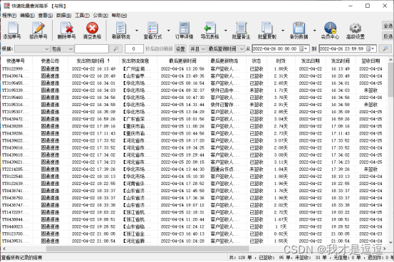
Task: Select the row with tracking number YT1472297
Action: pos(194,212)
